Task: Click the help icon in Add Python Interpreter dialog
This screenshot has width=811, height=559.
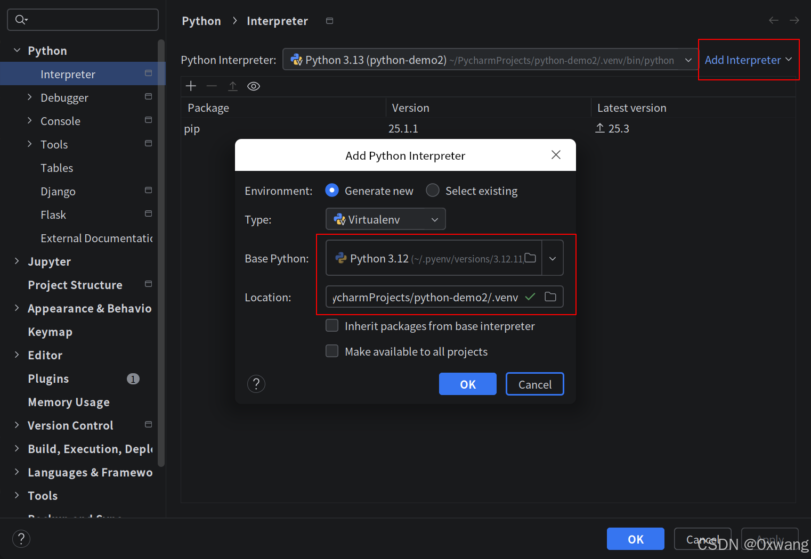Action: pyautogui.click(x=256, y=384)
